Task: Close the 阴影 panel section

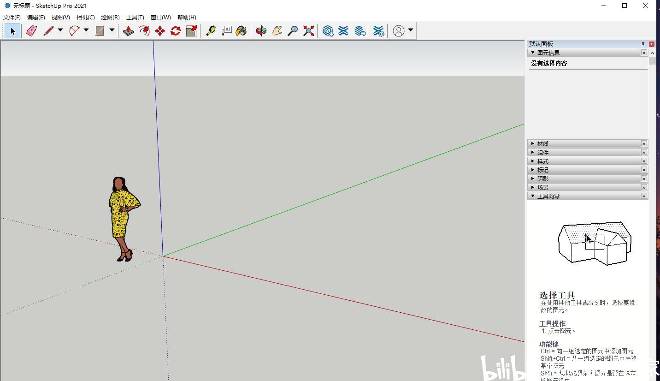Action: pos(644,179)
